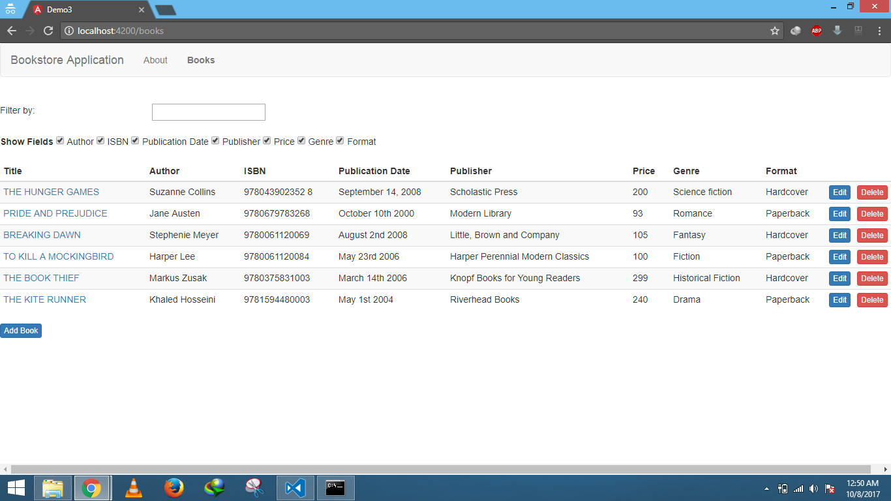Viewport: 891px width, 501px height.
Task: Launch VLC media player from taskbar
Action: pos(133,488)
